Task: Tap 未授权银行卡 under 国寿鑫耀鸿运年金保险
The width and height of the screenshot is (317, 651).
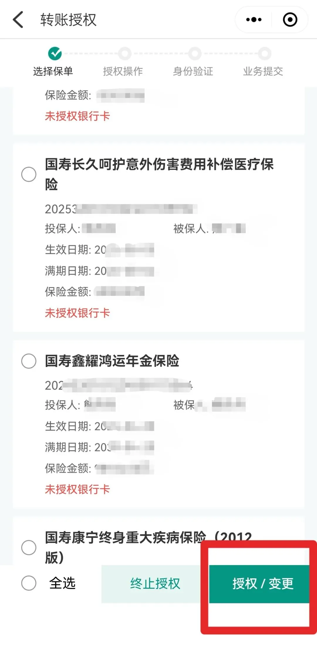Action: coord(77,489)
